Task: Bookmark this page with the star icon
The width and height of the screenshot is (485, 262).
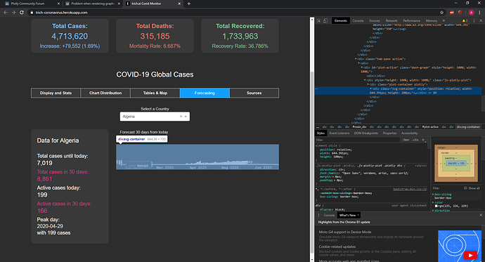Action: click(x=441, y=13)
